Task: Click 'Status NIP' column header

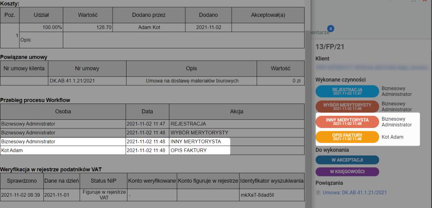Action: click(x=103, y=181)
